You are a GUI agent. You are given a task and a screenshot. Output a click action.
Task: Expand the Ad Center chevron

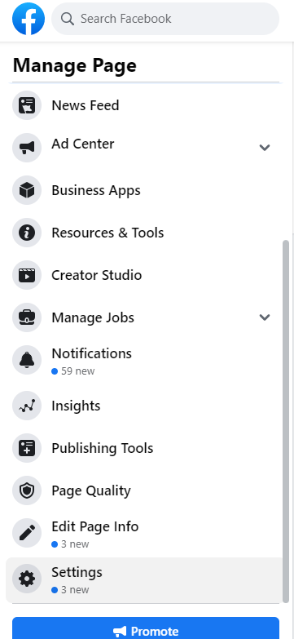(x=265, y=148)
